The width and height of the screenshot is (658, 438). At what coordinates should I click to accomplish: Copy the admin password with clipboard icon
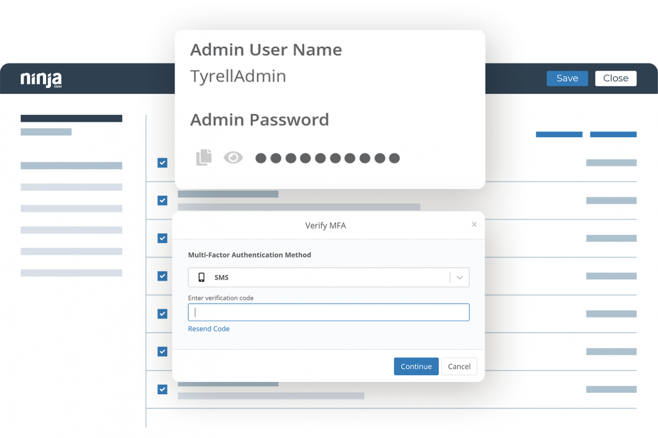pos(204,157)
